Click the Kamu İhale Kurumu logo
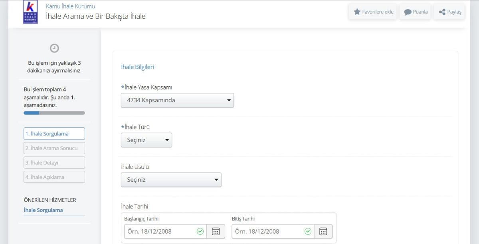This screenshot has width=479, height=244. tap(30, 12)
